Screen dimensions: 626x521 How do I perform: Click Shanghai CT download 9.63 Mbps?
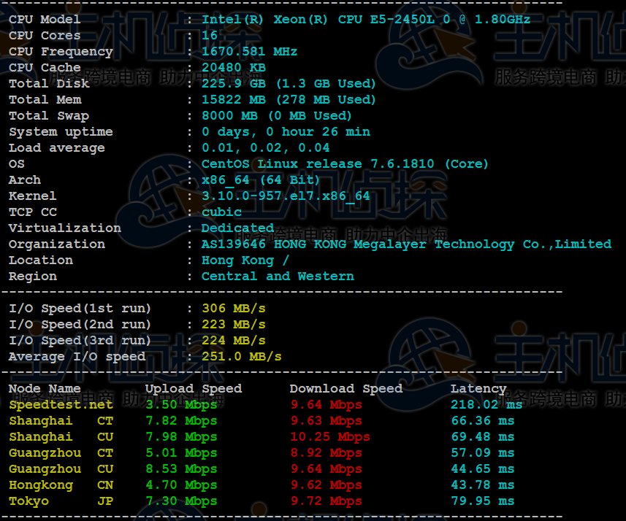pyautogui.click(x=327, y=421)
